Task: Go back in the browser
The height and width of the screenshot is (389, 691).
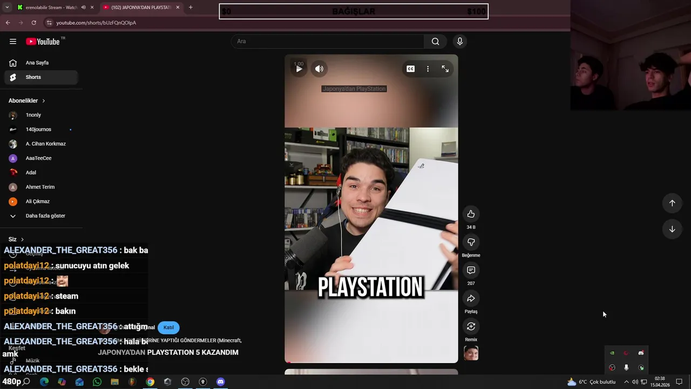Action: (x=8, y=23)
